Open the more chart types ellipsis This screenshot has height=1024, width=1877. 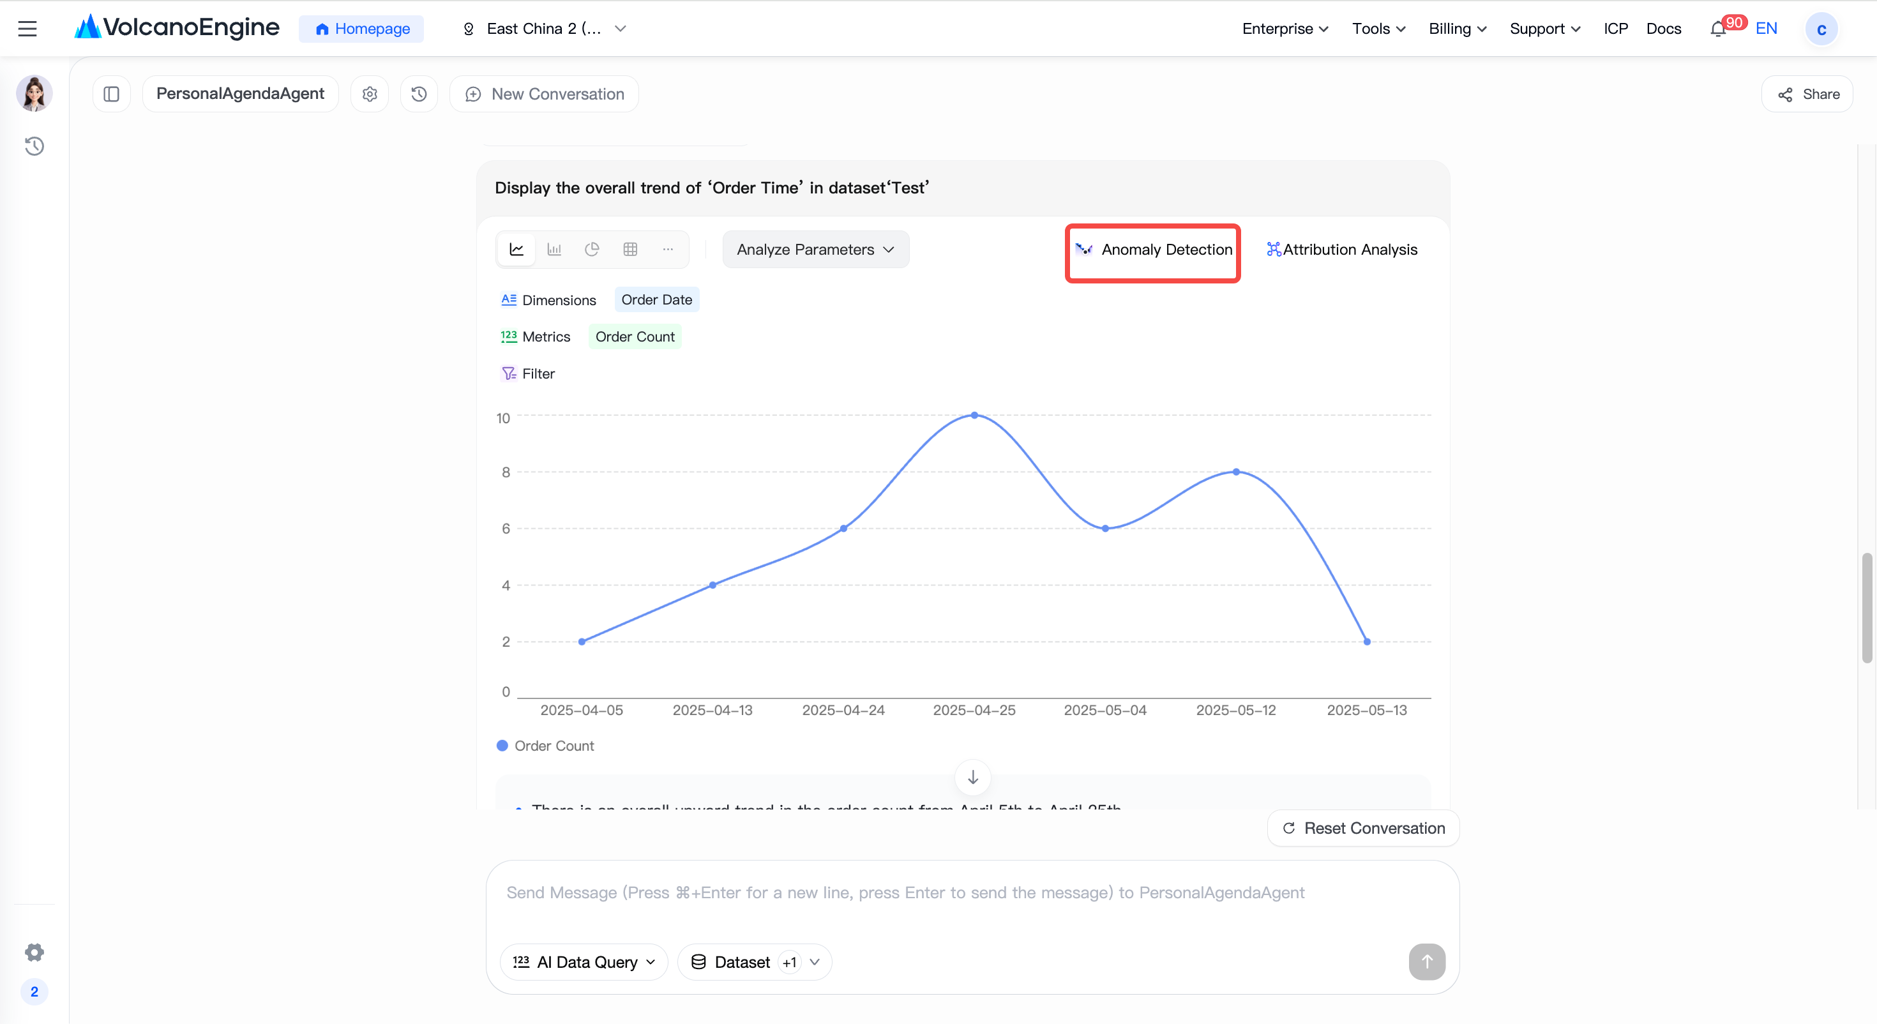pos(667,249)
